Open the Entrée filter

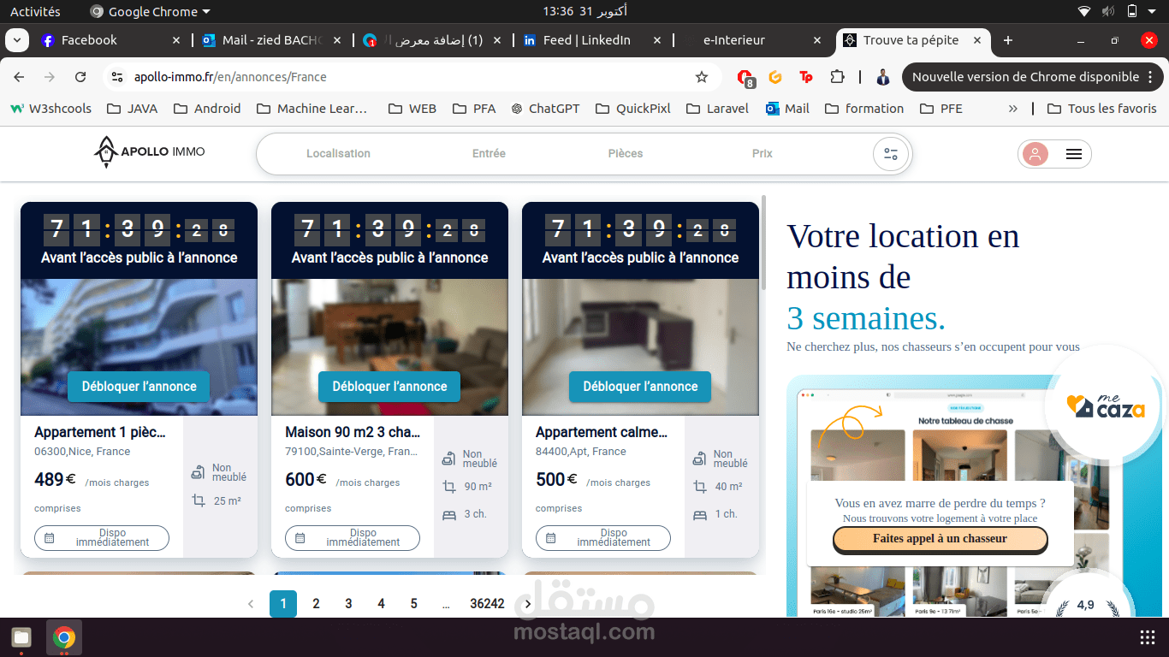click(x=489, y=154)
